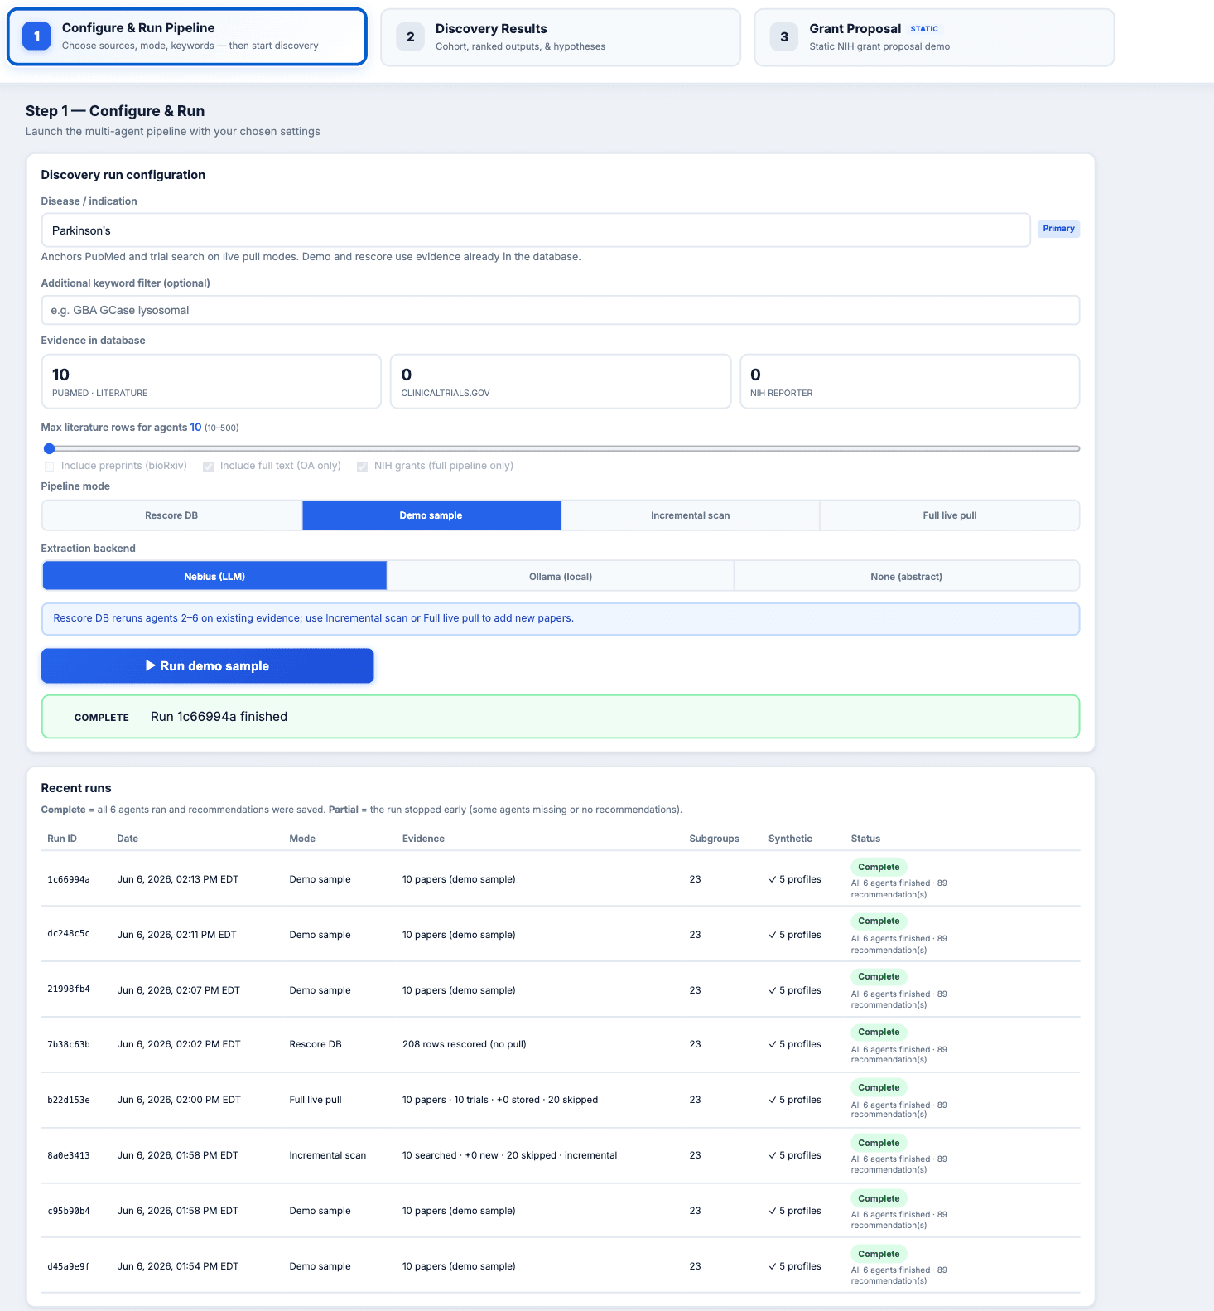Select the NIH Reporter evidence card

909,381
